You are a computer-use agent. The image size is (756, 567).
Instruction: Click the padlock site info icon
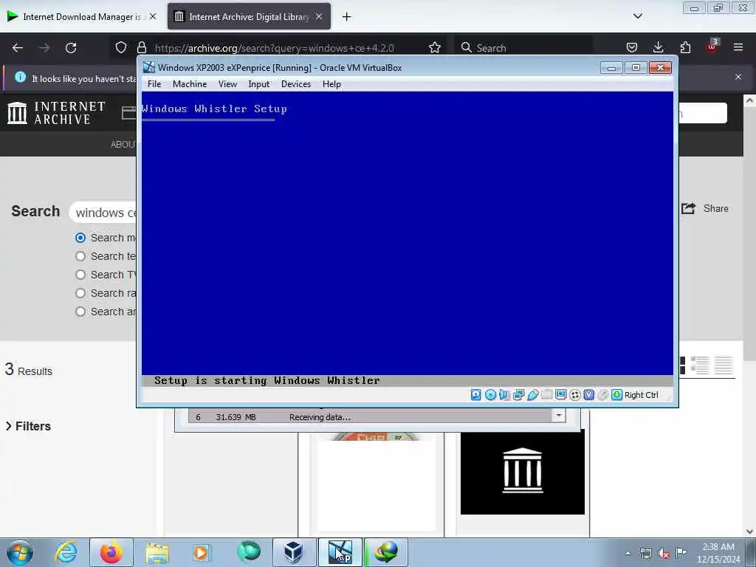(141, 47)
